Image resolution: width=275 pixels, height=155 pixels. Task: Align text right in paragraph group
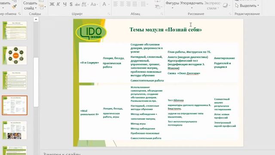point(128,4)
